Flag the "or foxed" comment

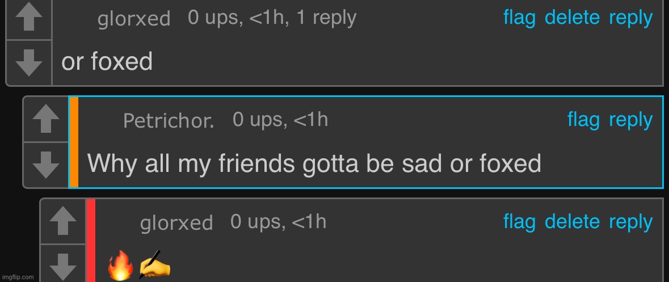coord(519,18)
